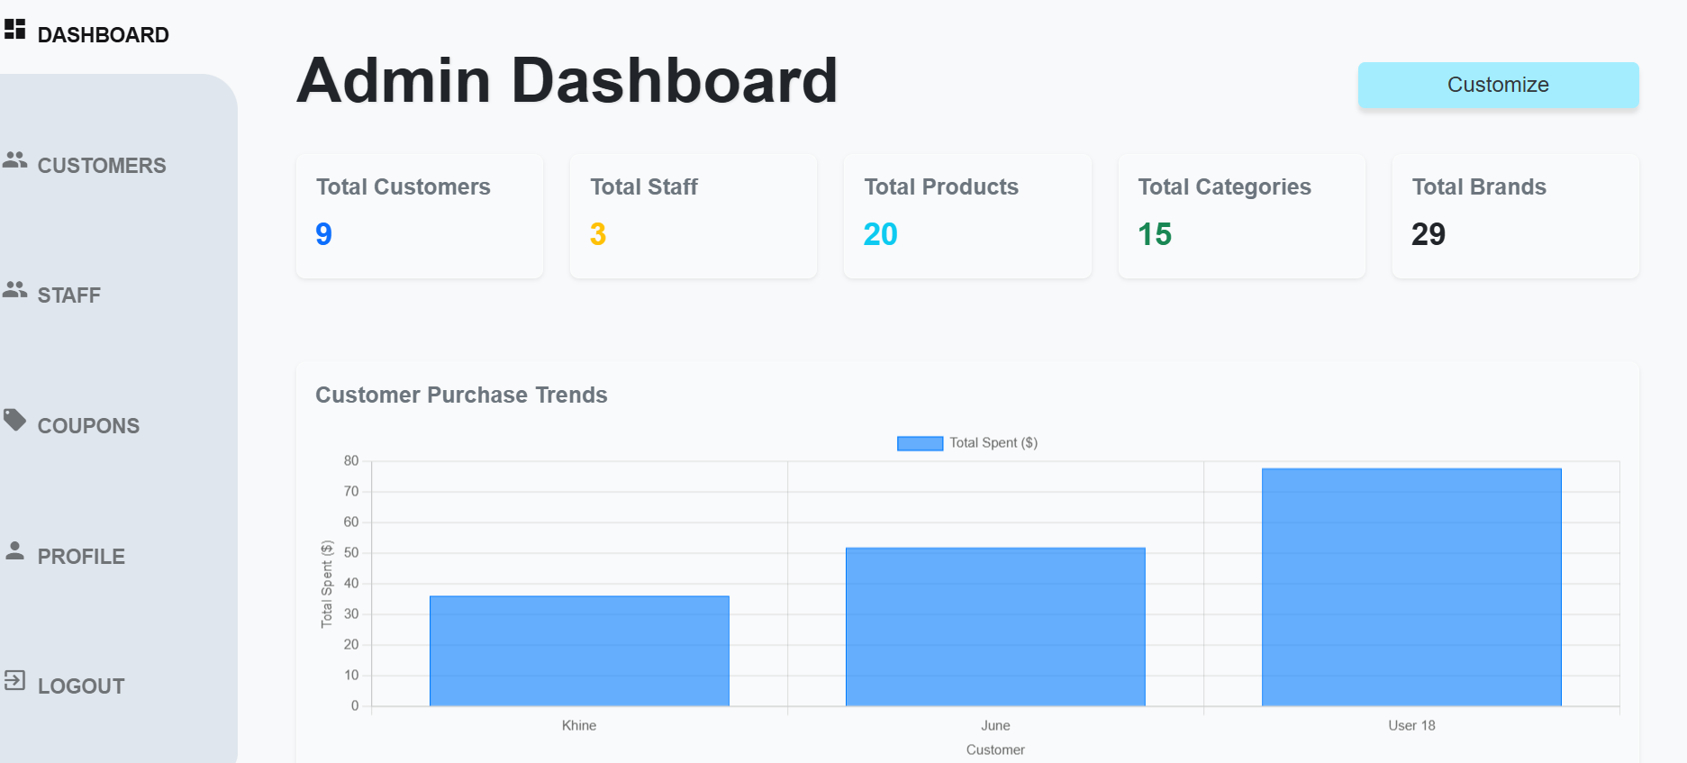
Task: Click the Total Brands card
Action: point(1515,216)
